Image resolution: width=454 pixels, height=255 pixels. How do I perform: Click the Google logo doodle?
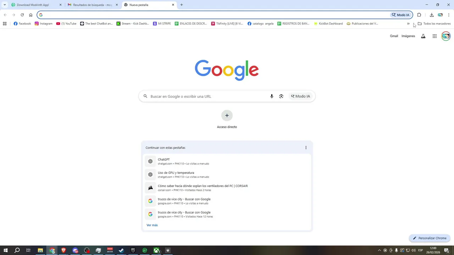click(x=227, y=70)
